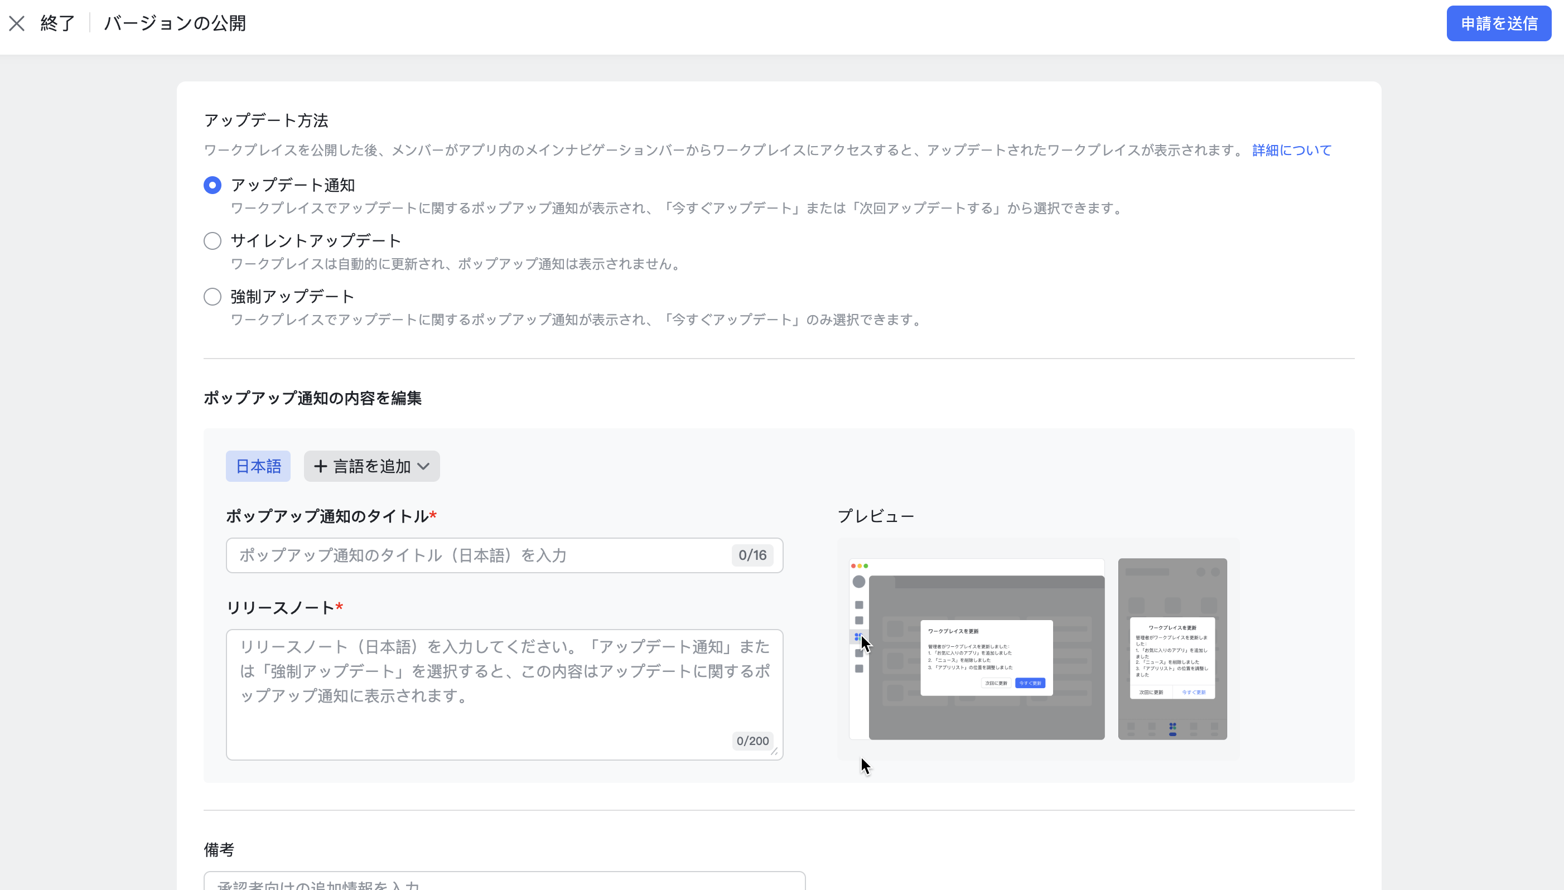This screenshot has height=890, width=1564.
Task: Click the 終了 menu item in the header
Action: 57,23
